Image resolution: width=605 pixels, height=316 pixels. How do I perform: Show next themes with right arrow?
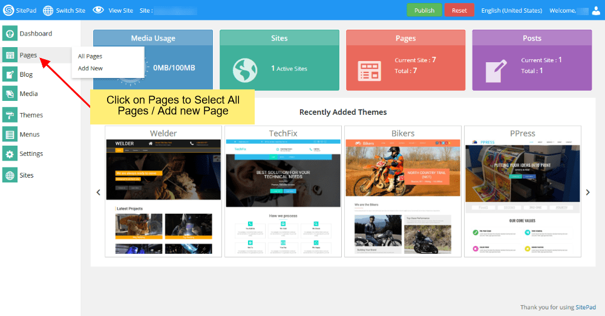coord(587,192)
